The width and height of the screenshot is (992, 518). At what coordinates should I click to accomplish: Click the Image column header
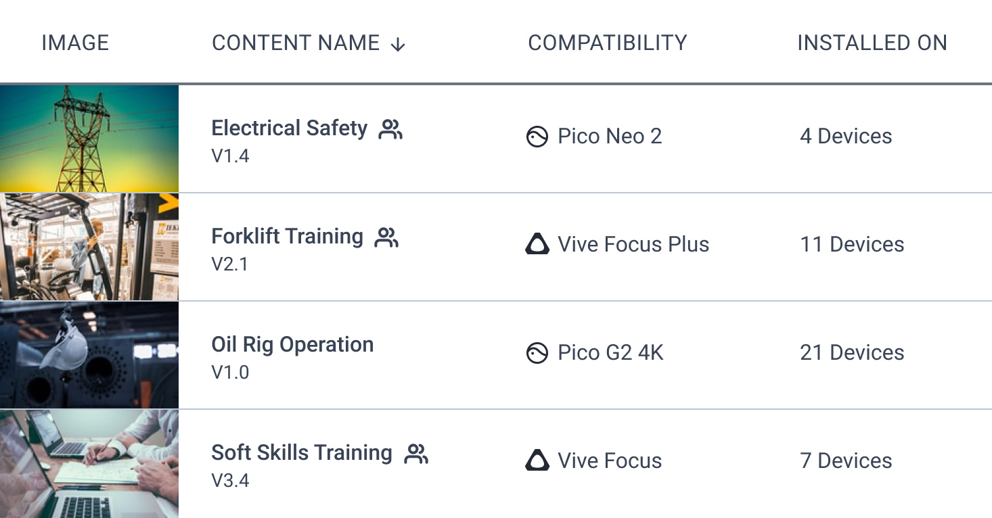point(75,43)
